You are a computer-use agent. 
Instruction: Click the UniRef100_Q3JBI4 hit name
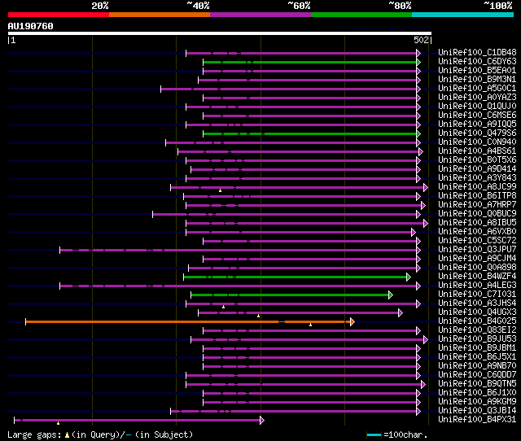[x=477, y=411]
